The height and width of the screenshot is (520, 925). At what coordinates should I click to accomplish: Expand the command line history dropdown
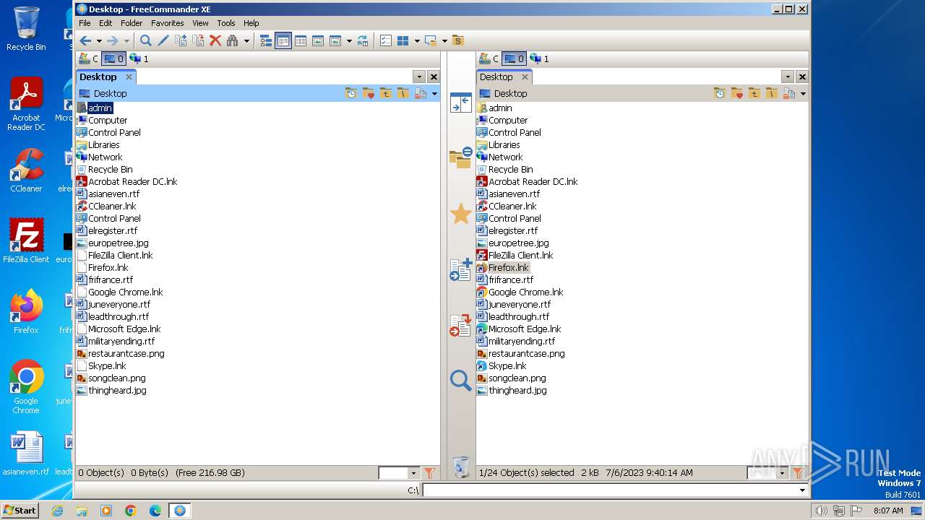802,490
